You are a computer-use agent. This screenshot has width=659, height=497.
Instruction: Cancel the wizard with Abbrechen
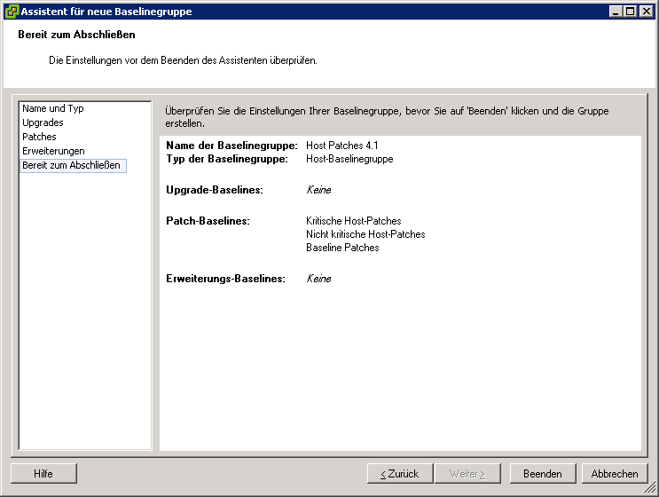[615, 474]
